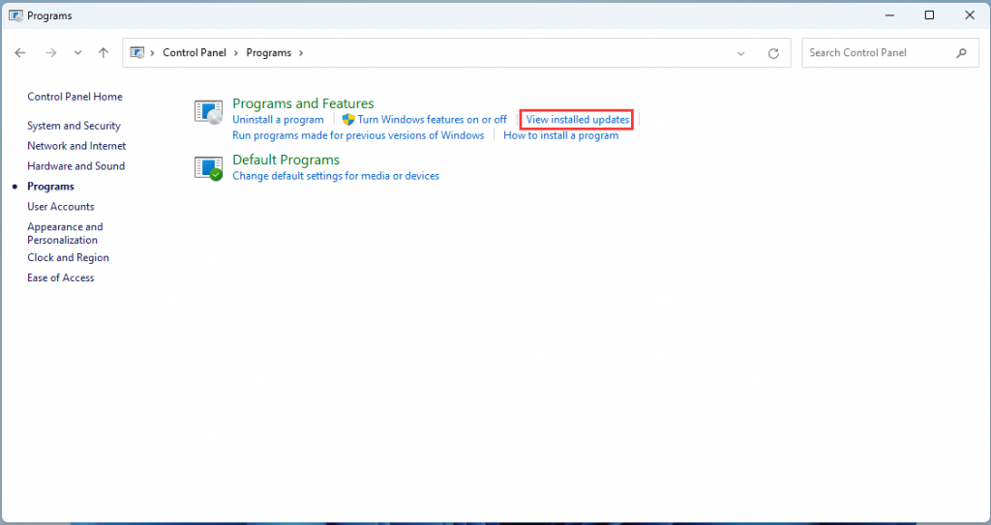991x525 pixels.
Task: Expand chevron after Programs breadcrumb
Action: (301, 53)
